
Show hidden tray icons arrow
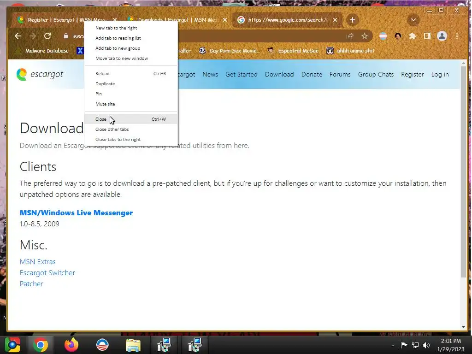pyautogui.click(x=393, y=345)
